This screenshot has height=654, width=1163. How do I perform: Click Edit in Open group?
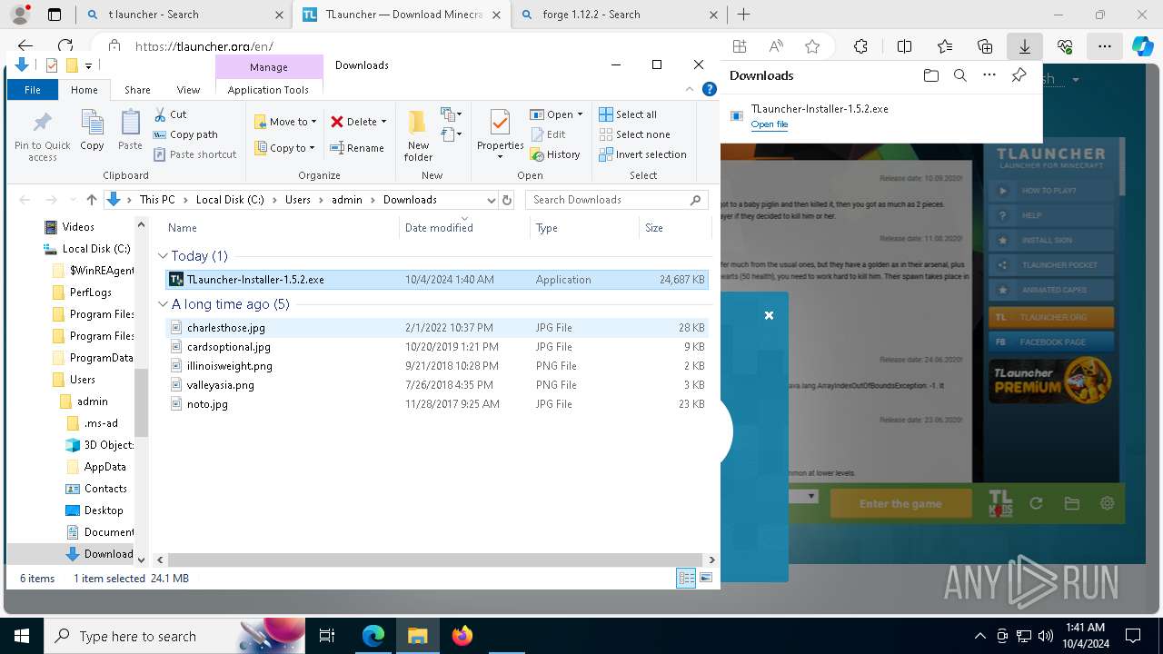click(548, 134)
